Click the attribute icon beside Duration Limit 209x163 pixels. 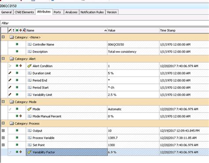(30, 73)
